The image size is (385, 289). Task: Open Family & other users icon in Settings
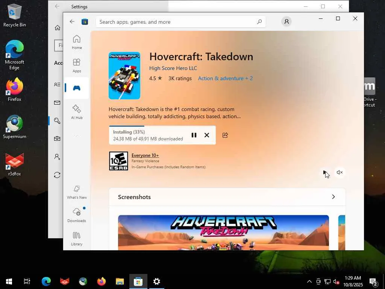57,157
